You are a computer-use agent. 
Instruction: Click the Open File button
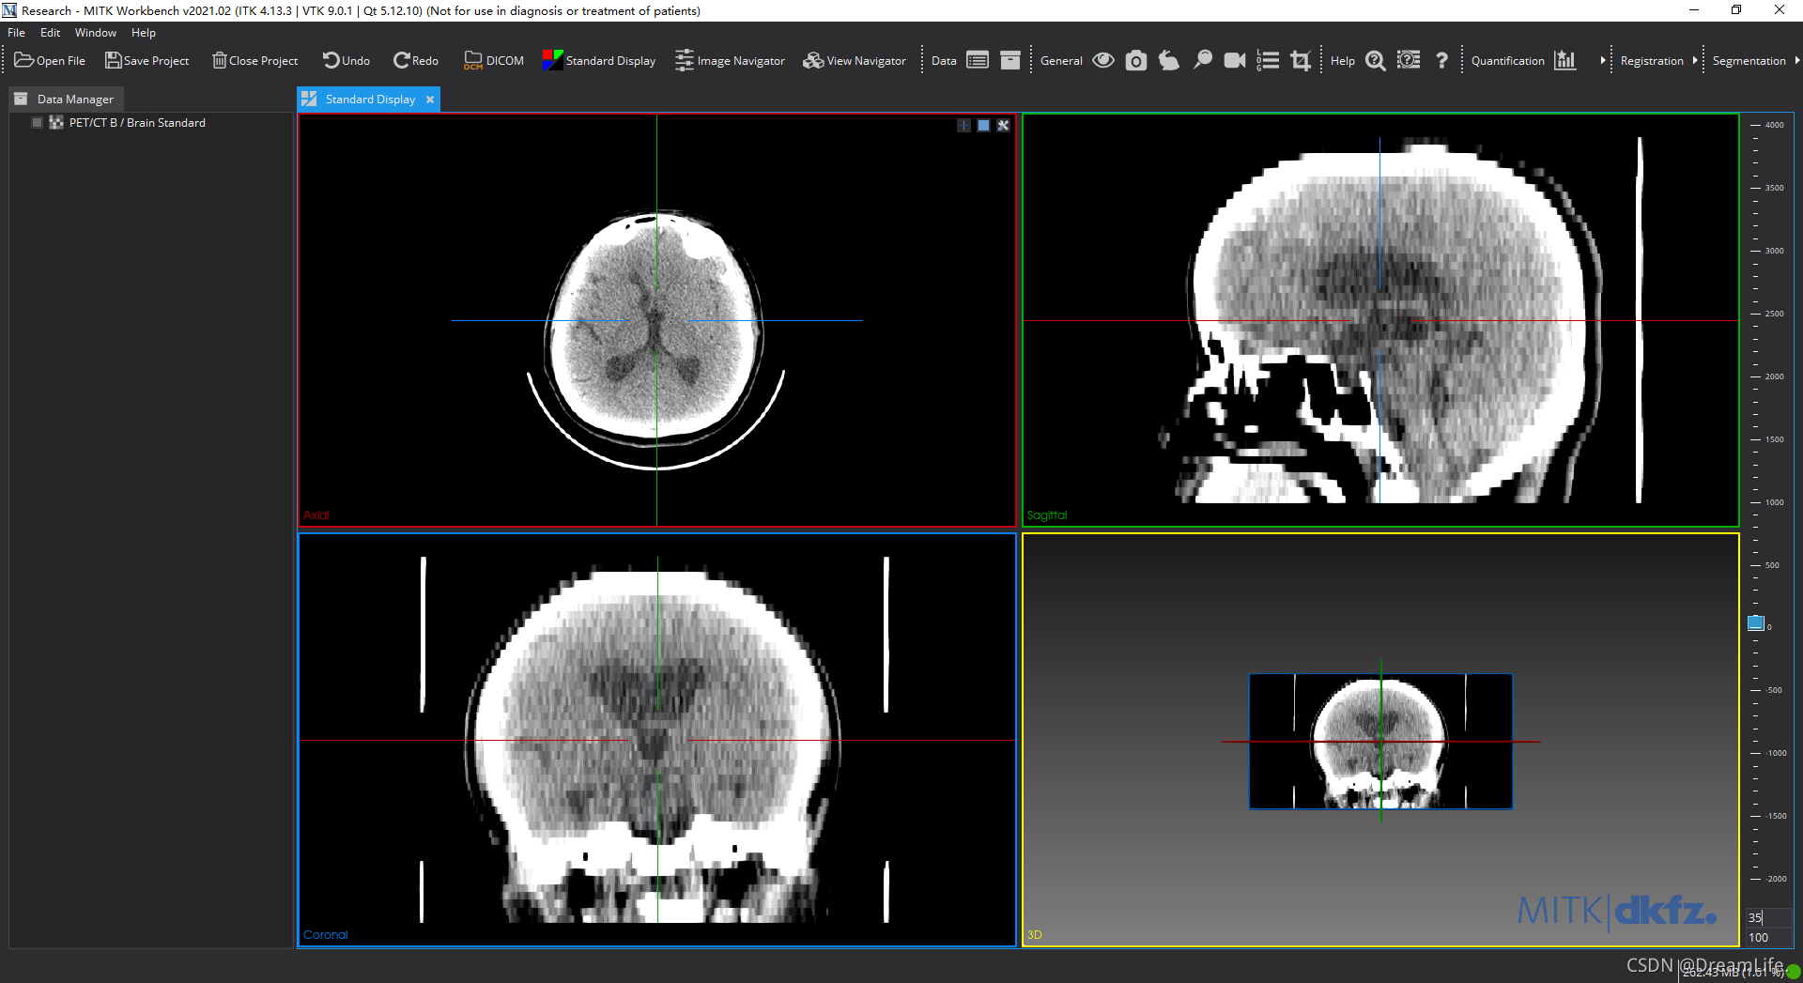pyautogui.click(x=50, y=61)
